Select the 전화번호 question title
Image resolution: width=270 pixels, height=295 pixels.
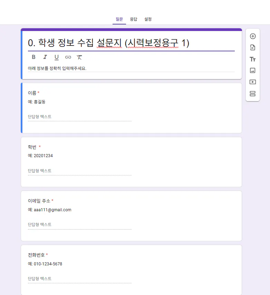[x=36, y=255]
